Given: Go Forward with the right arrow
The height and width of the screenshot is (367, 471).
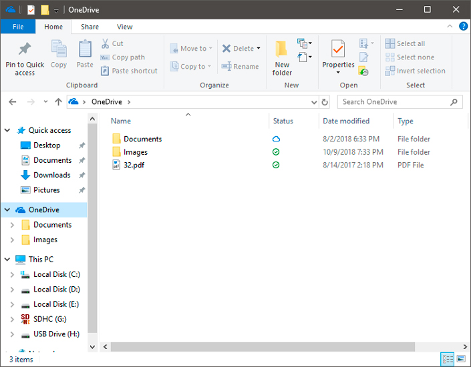Looking at the screenshot, I should click(31, 102).
